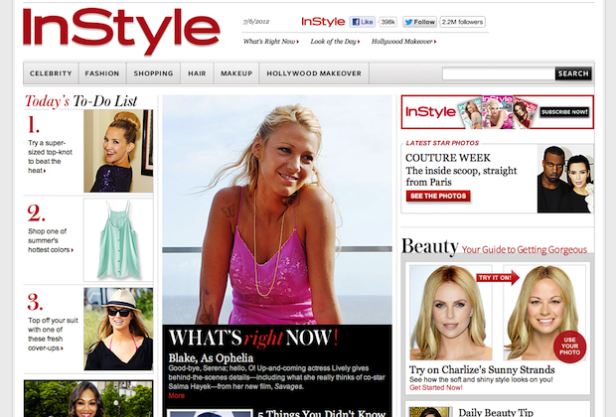This screenshot has height=417, width=616.
Task: Go to the Celebrity section
Action: (x=51, y=73)
